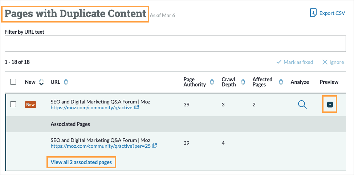Click the Export CSV download icon
Screen dimensions: 354x175
[313, 13]
